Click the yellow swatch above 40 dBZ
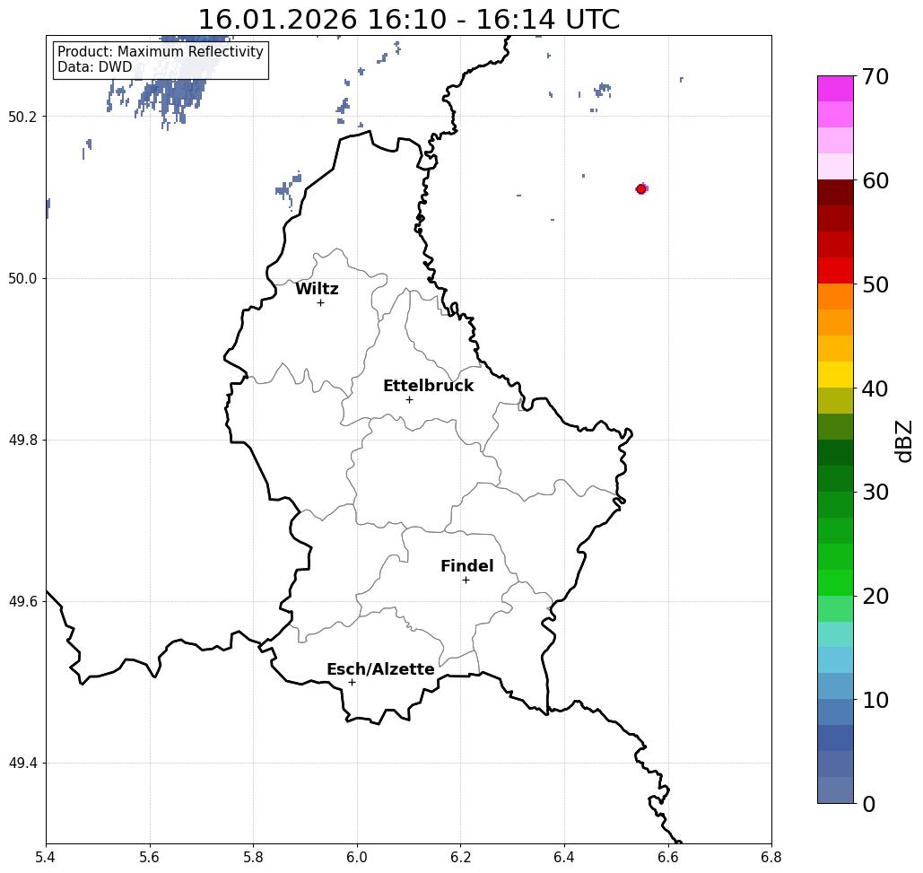 tap(835, 374)
